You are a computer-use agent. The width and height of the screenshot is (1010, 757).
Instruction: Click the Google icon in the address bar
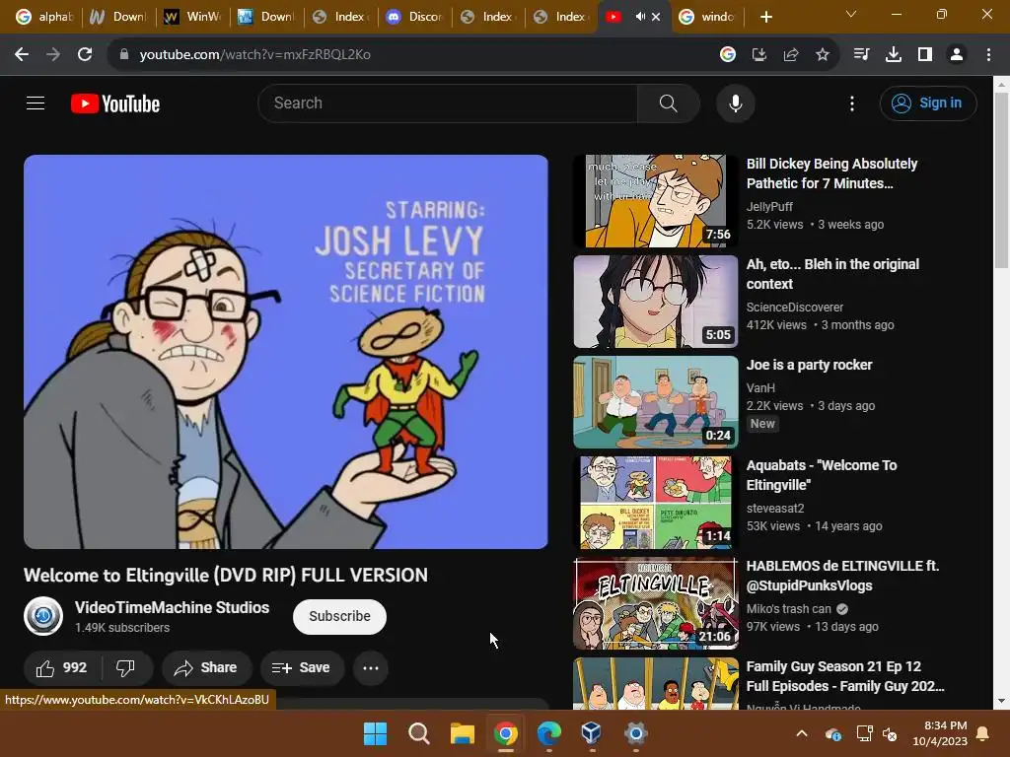pos(728,55)
